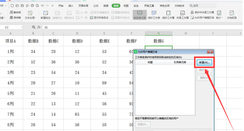Open the 插入 ribbon tab
Screen dimensions: 244x131
(x=71, y=6)
